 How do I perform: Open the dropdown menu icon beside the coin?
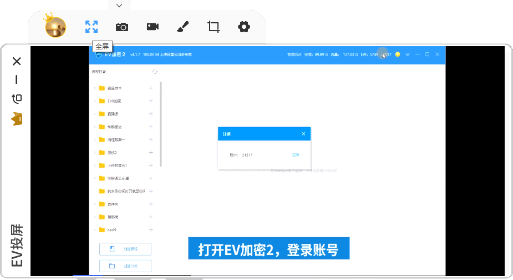[x=407, y=54]
